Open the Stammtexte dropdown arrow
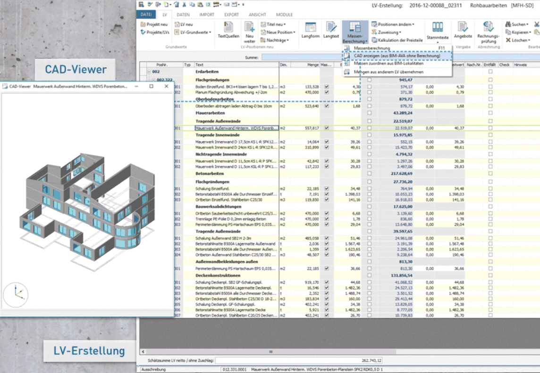540x373 pixels. (438, 42)
